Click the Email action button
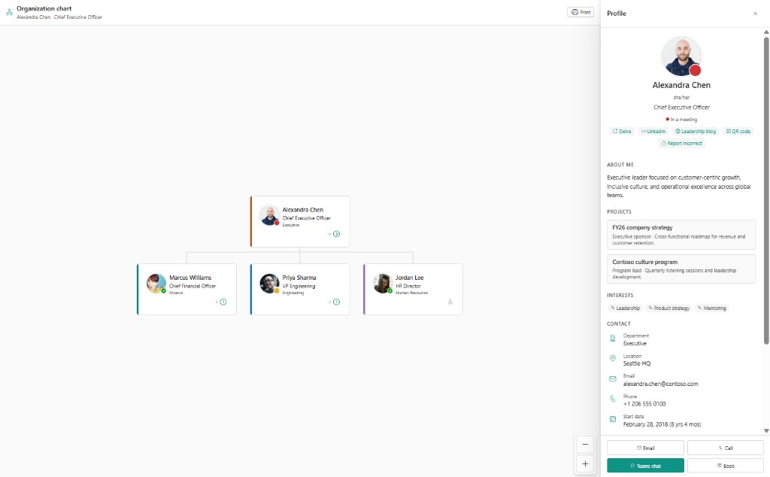 click(x=645, y=448)
